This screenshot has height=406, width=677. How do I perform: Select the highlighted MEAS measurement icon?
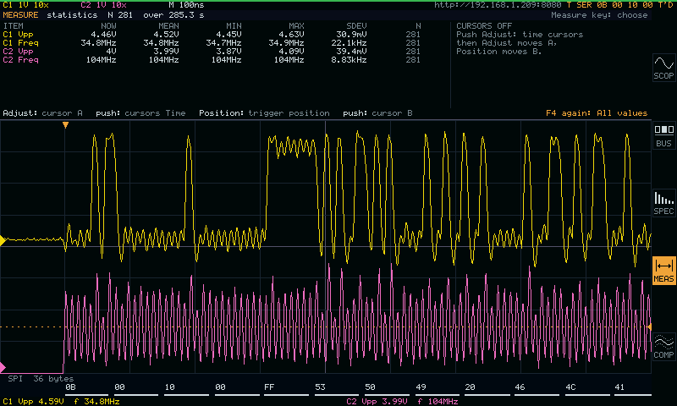663,271
